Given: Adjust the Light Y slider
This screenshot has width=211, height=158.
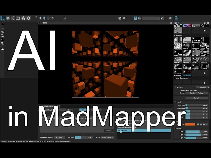Looking at the screenshot, I should 196,135.
